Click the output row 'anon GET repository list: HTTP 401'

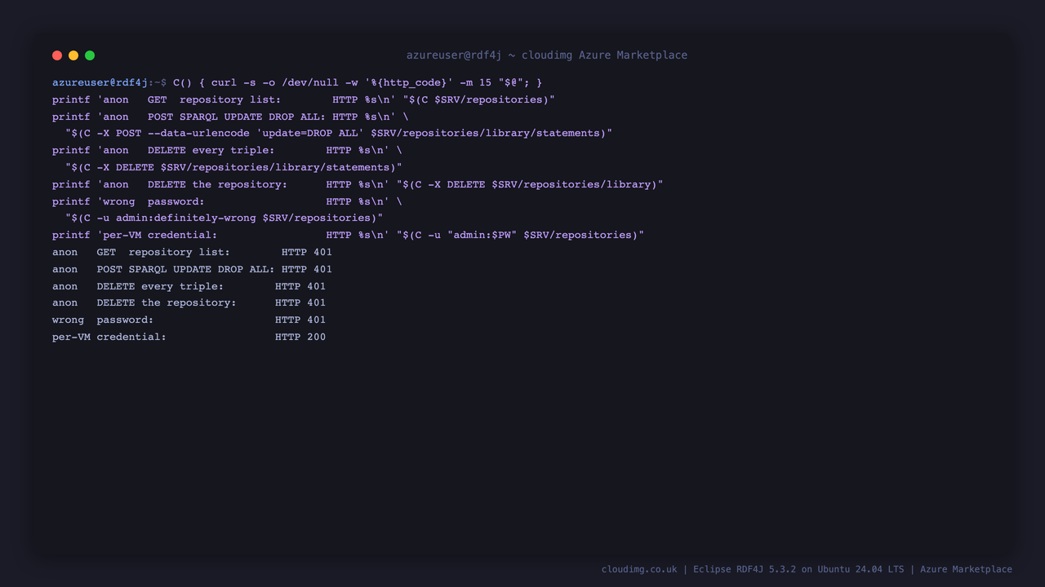(192, 252)
